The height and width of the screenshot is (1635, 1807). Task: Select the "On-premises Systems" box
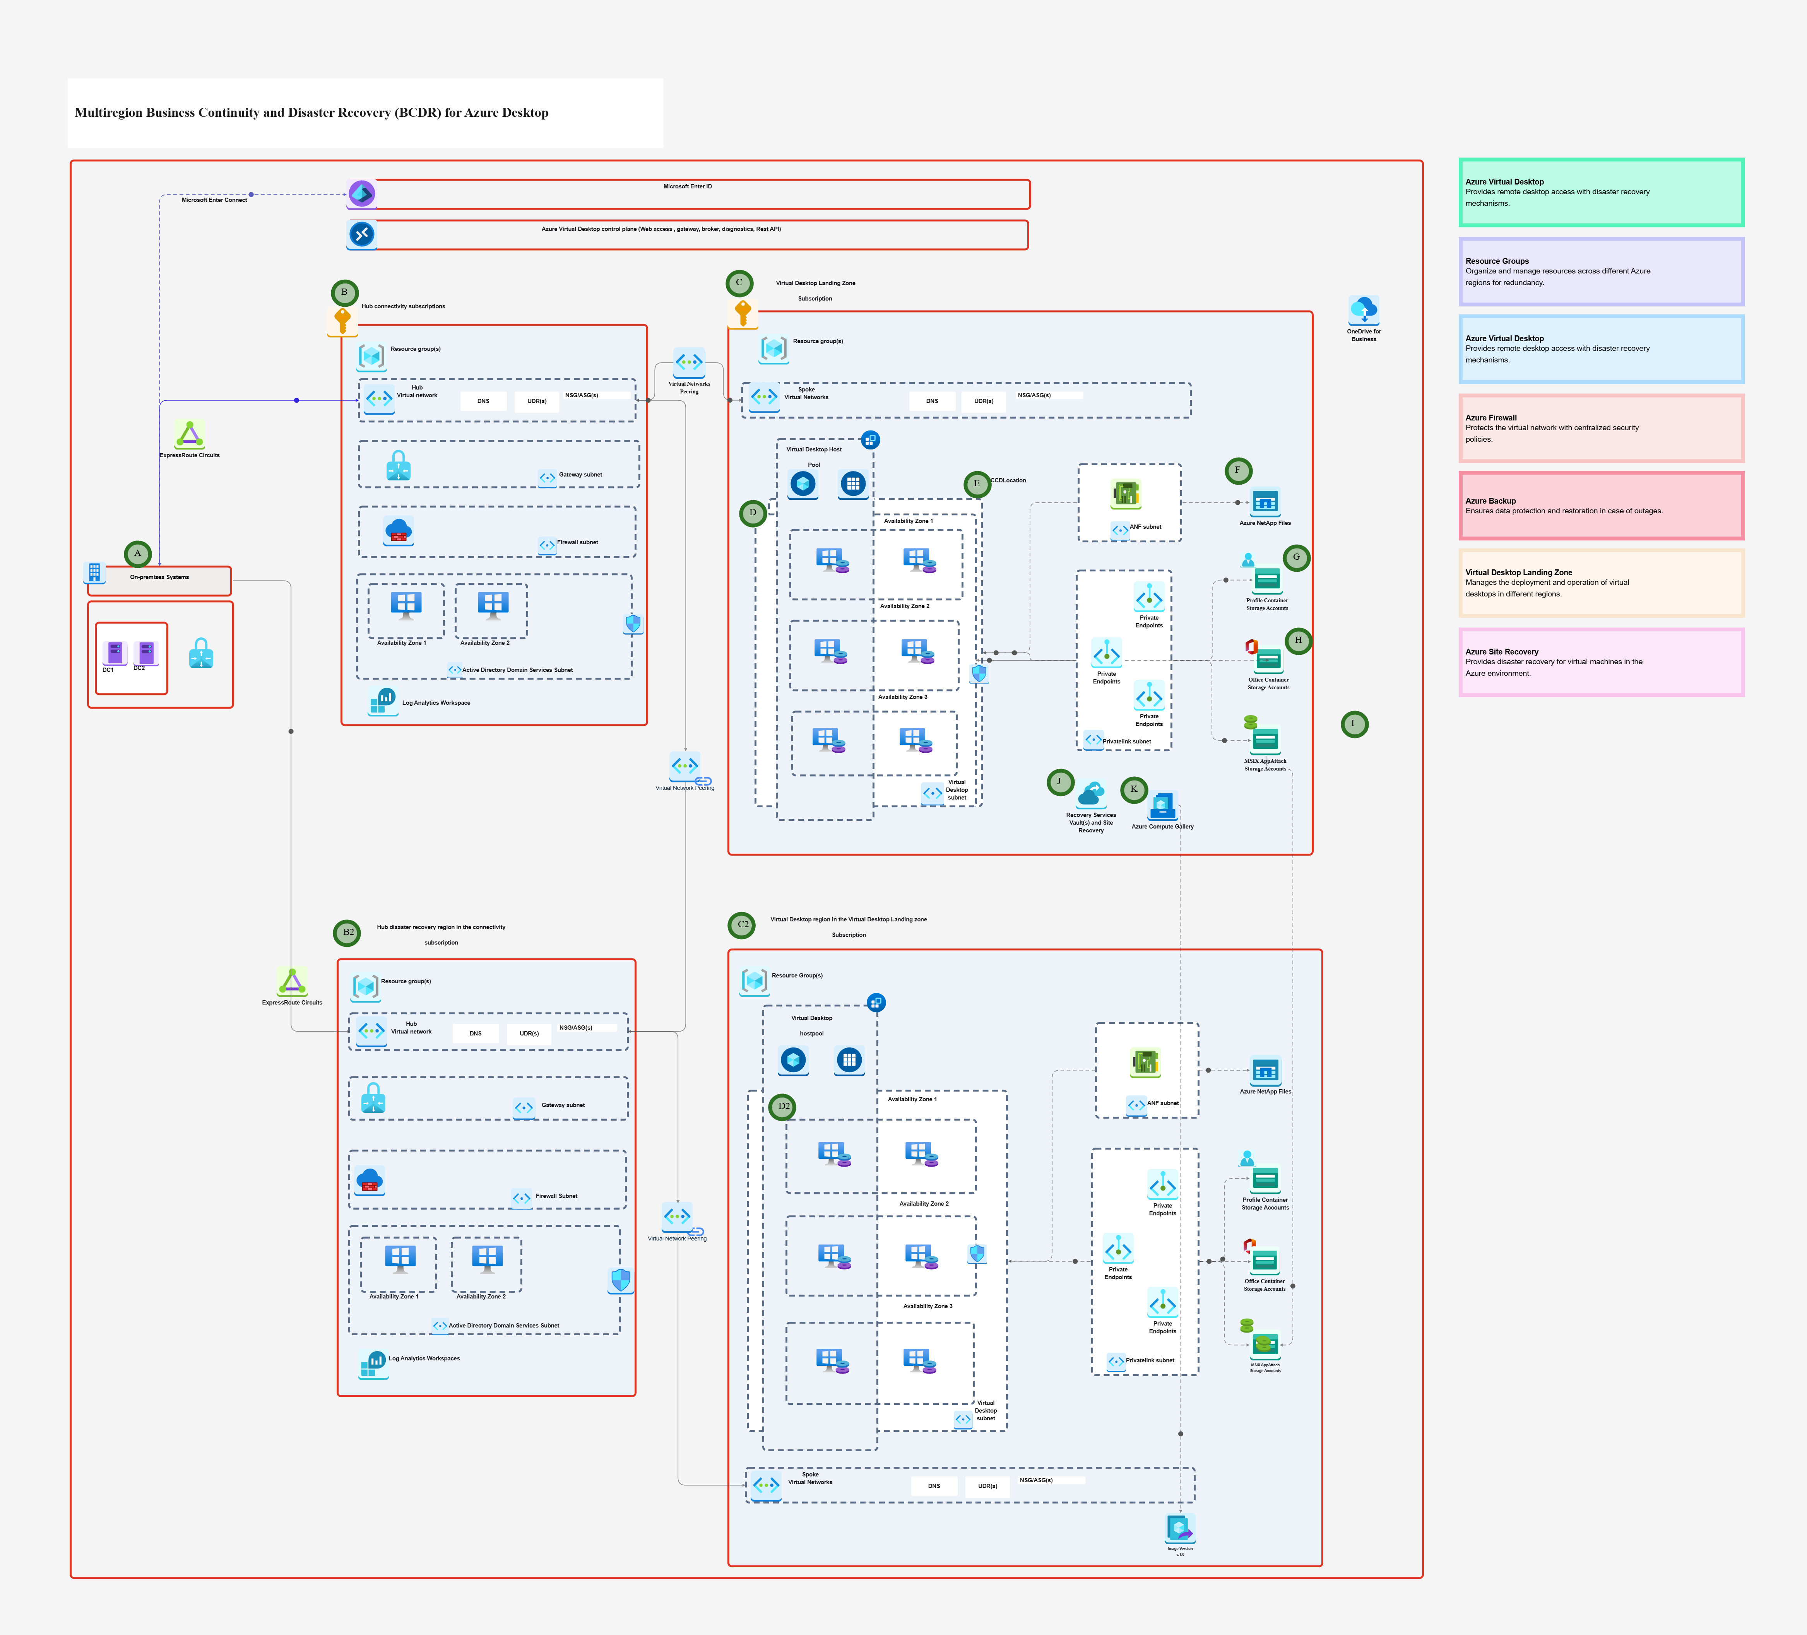click(159, 581)
